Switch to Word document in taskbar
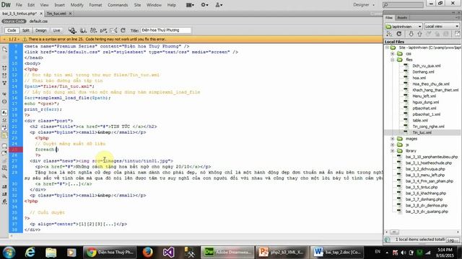 337,252
